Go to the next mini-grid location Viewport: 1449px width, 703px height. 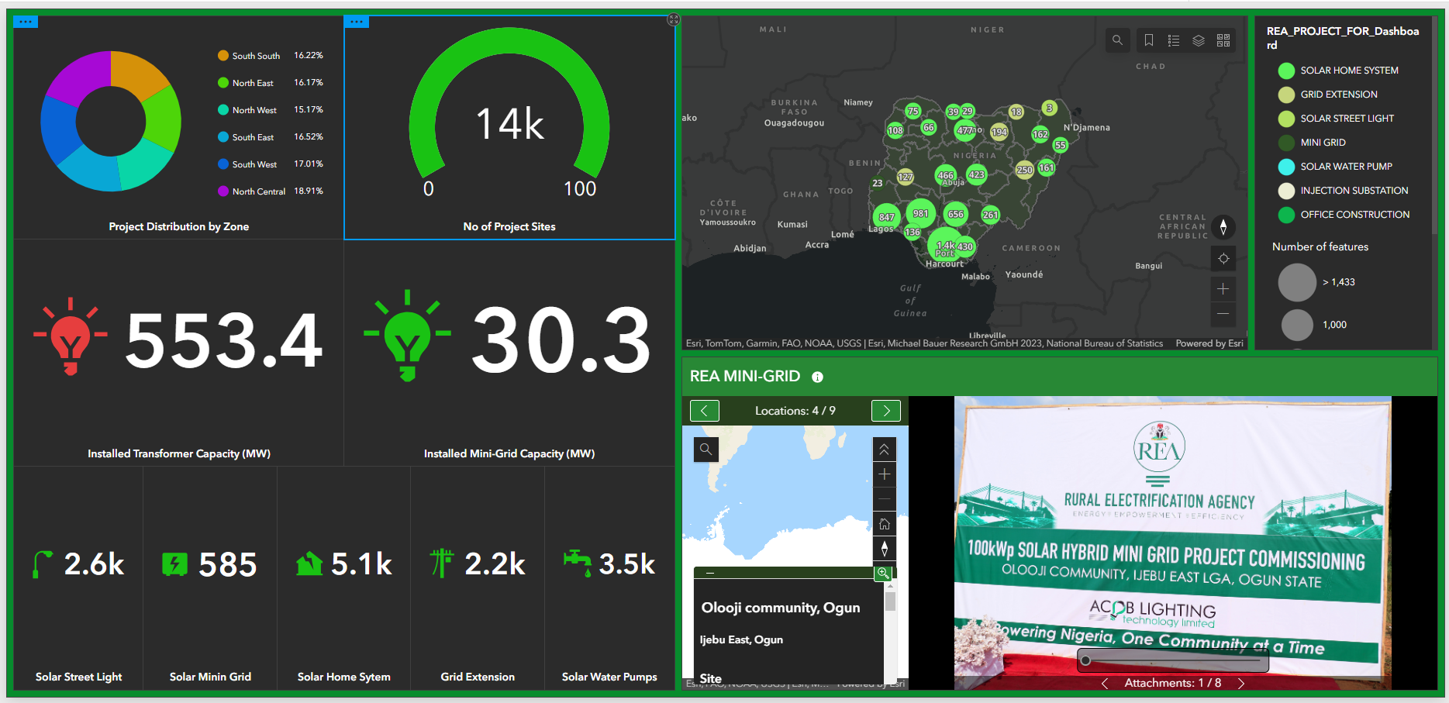(x=886, y=411)
